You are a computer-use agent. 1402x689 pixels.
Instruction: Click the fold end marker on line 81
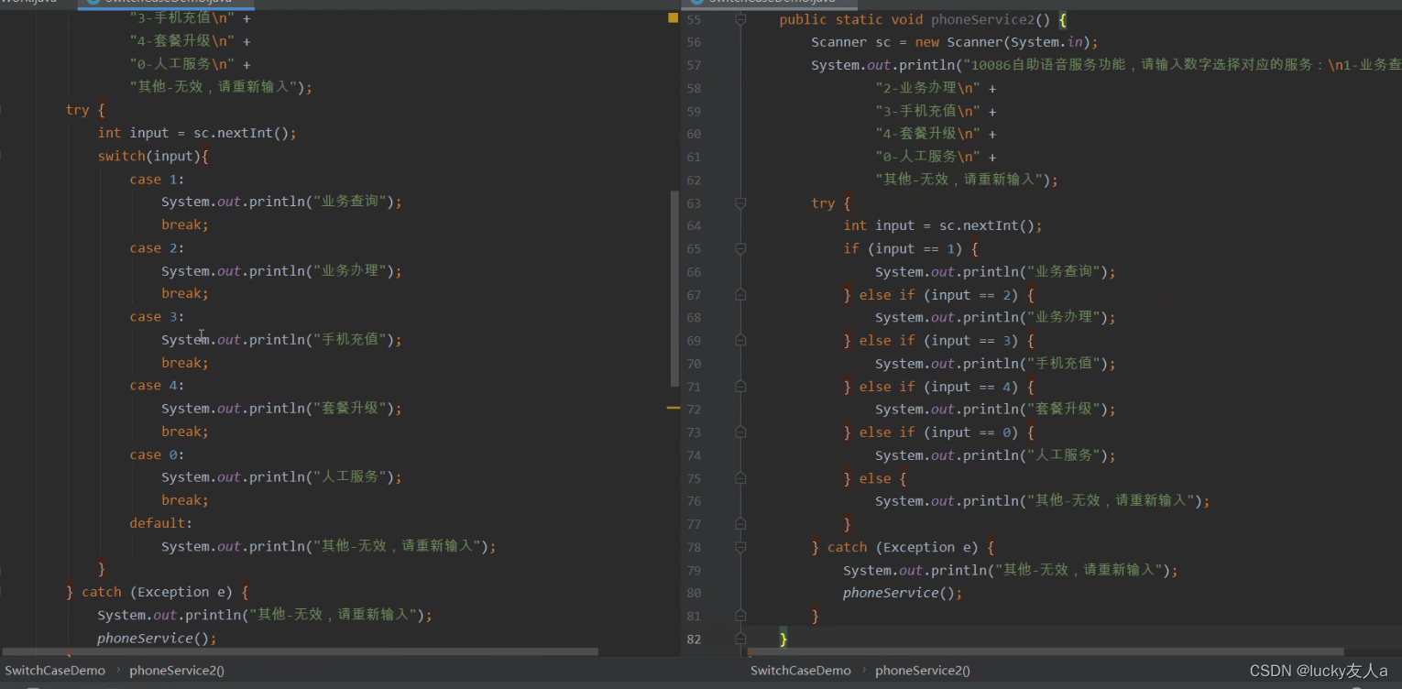740,616
